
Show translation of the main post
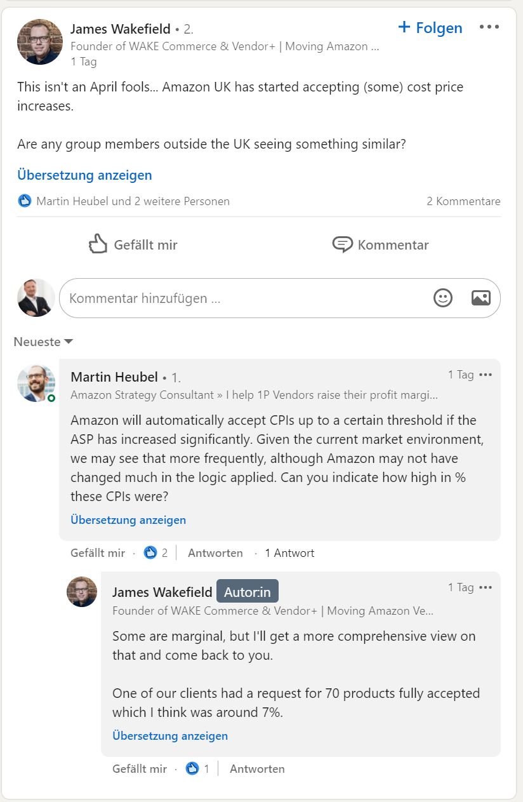(84, 175)
